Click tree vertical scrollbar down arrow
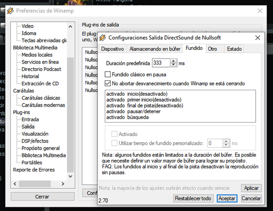 click(x=71, y=176)
